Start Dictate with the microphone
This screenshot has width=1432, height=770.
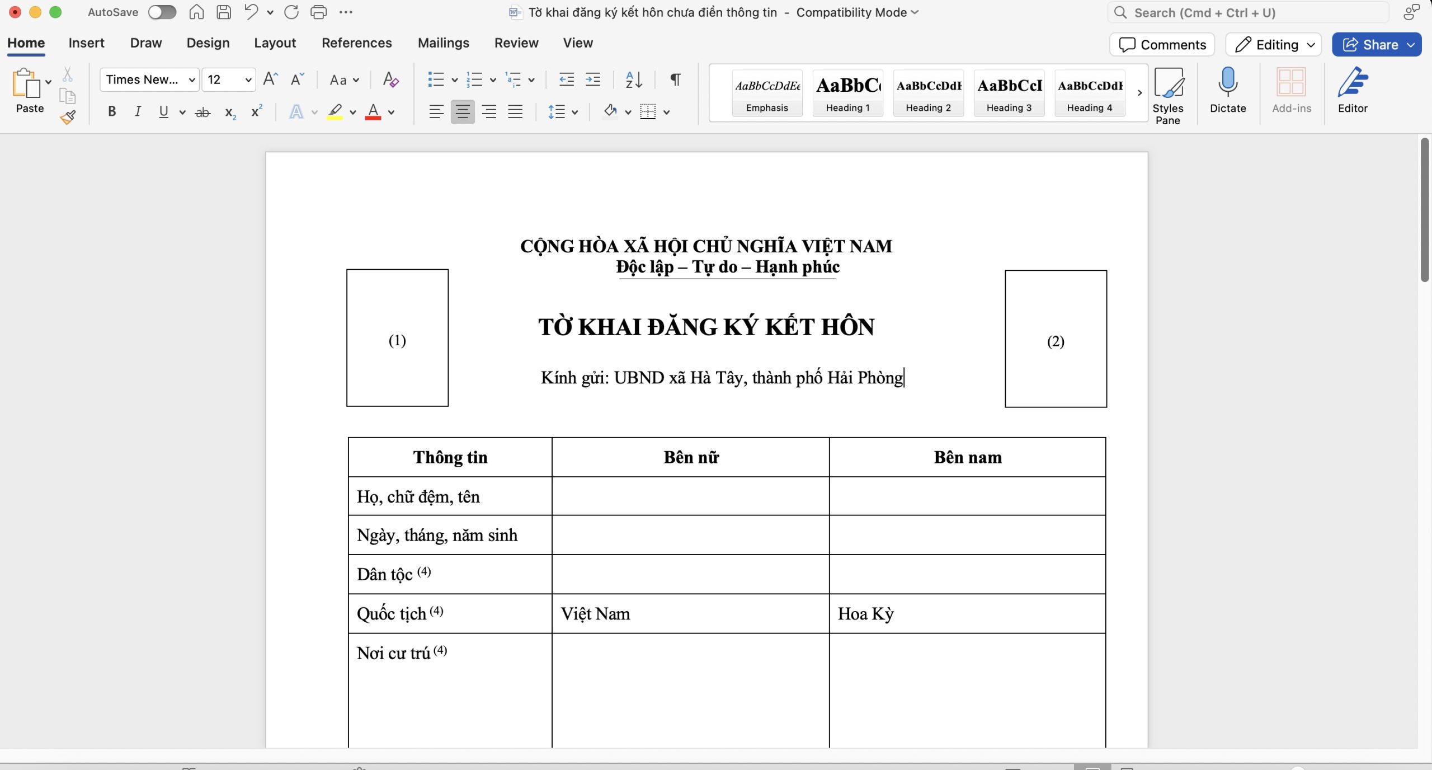pos(1228,91)
